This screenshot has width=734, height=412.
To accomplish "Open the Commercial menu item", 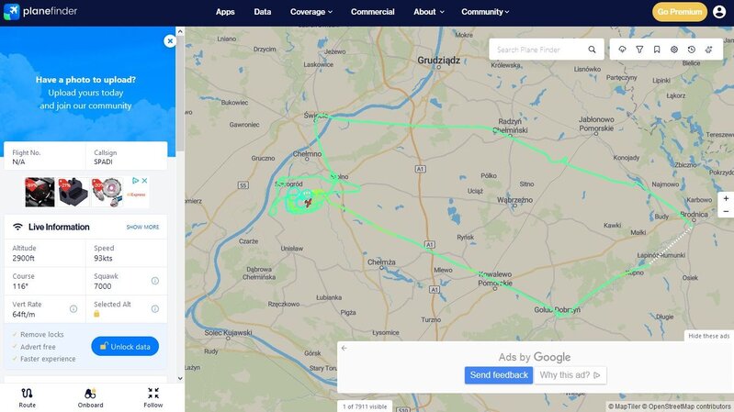I will coord(373,12).
